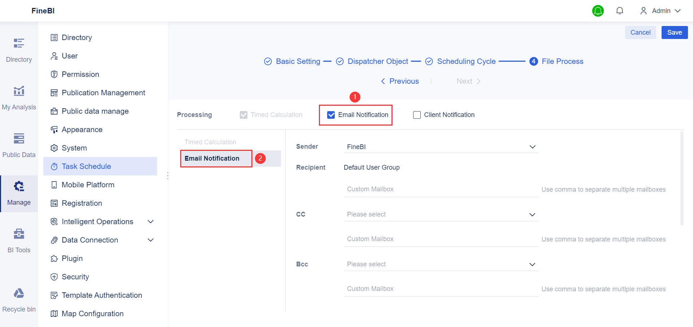Click the Plugin puzzle icon
Image resolution: width=693 pixels, height=327 pixels.
tap(54, 258)
